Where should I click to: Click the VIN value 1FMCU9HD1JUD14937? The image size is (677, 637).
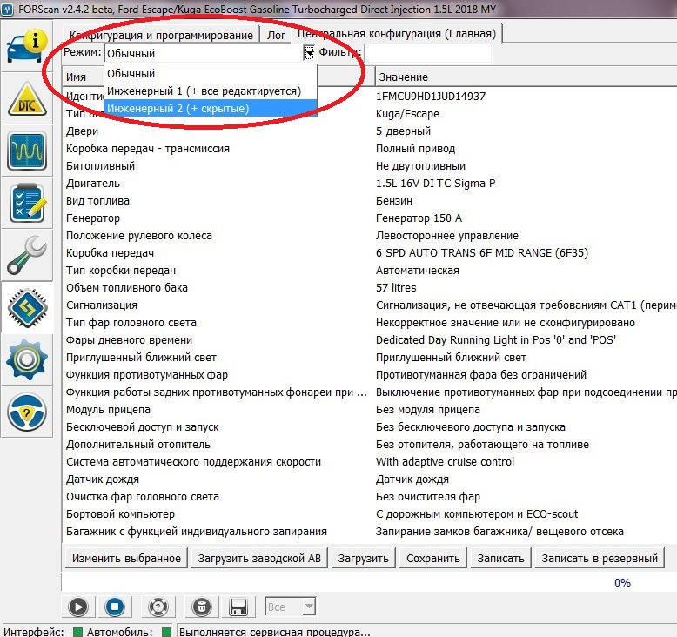click(431, 97)
